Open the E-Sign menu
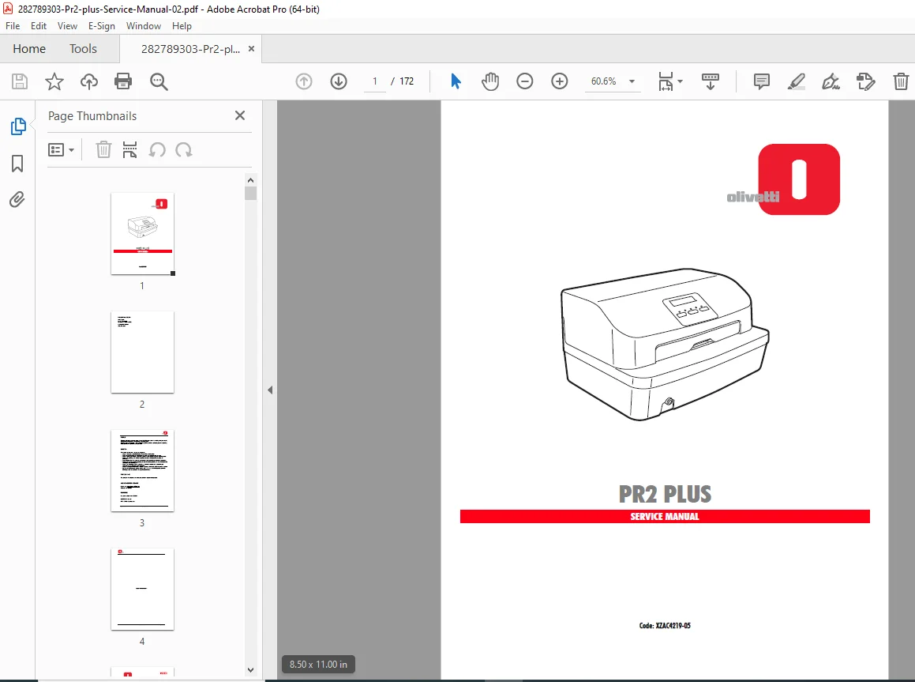Viewport: 915px width, 682px height. coord(102,26)
